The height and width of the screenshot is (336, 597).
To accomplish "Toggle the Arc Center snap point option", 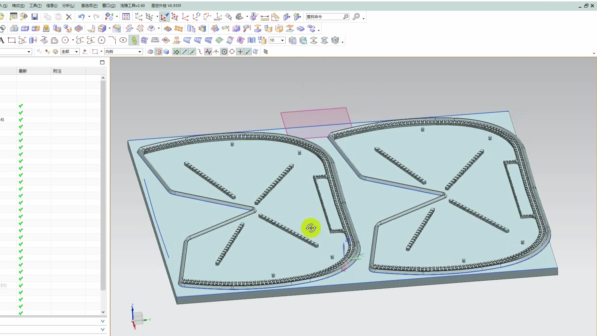I will click(x=224, y=52).
